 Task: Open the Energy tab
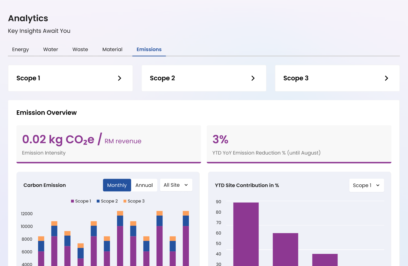pyautogui.click(x=20, y=50)
